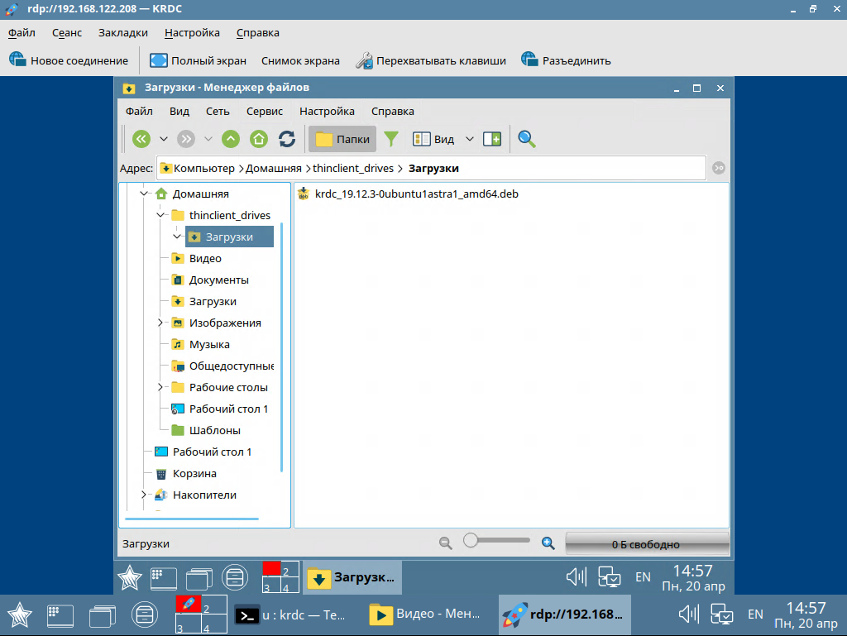Click the Разъединить disconnect button
Viewport: 847px width, 636px height.
coord(566,60)
